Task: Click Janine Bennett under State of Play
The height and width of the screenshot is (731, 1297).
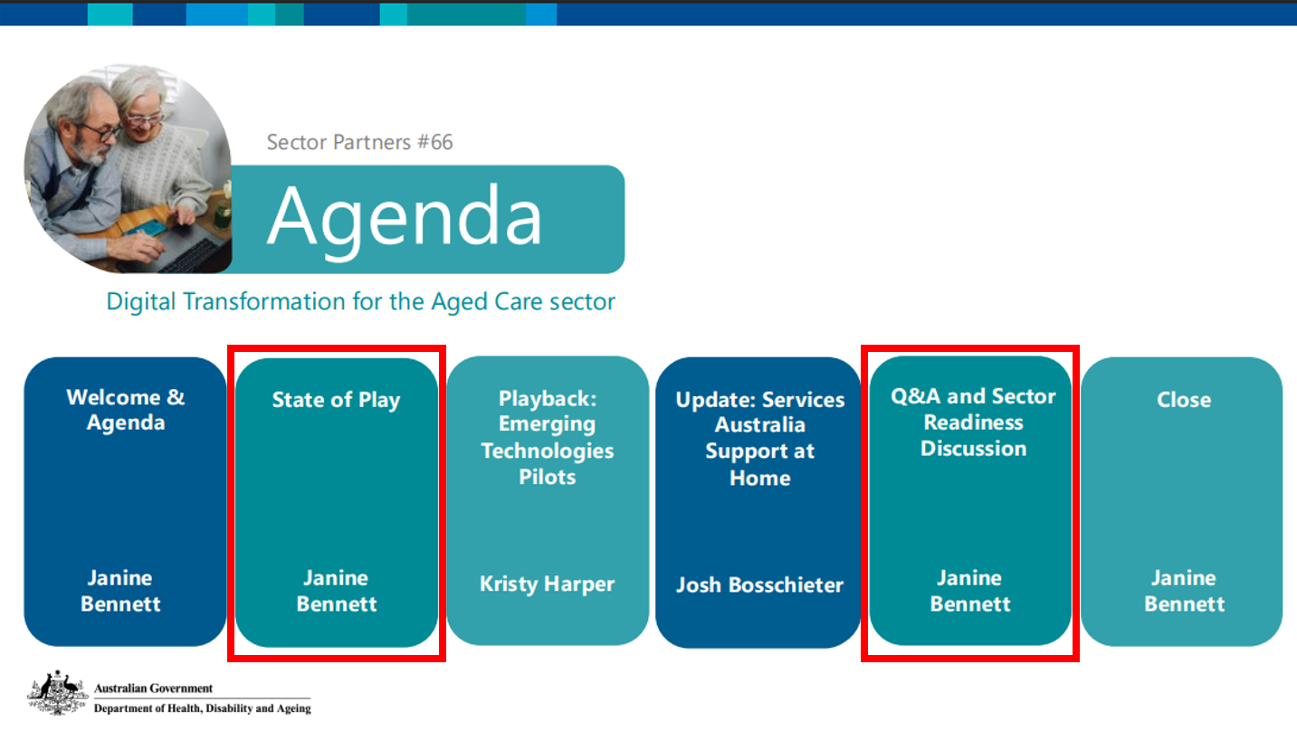Action: click(x=337, y=591)
